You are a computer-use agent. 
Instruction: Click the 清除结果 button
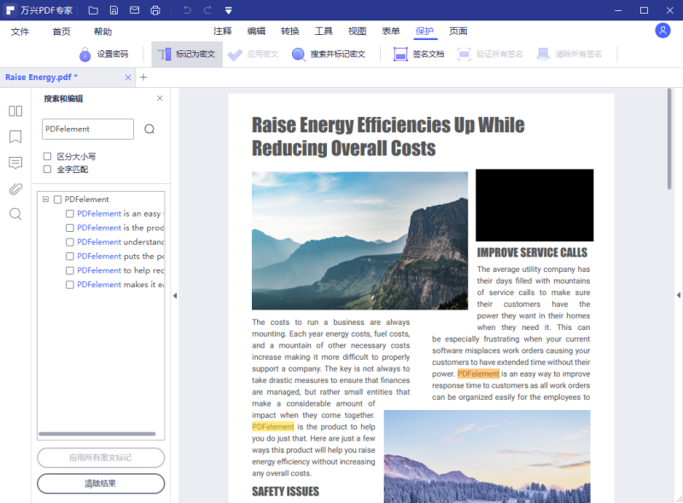click(101, 483)
